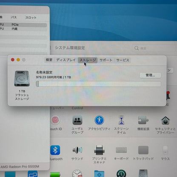Open Screen Time (スクリーンタイム) hourglass icon
Screen dimensions: 177x177
coord(121,120)
